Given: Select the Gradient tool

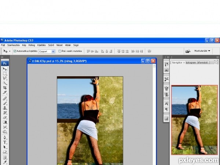Looking at the screenshot, I should (x=5, y=122).
